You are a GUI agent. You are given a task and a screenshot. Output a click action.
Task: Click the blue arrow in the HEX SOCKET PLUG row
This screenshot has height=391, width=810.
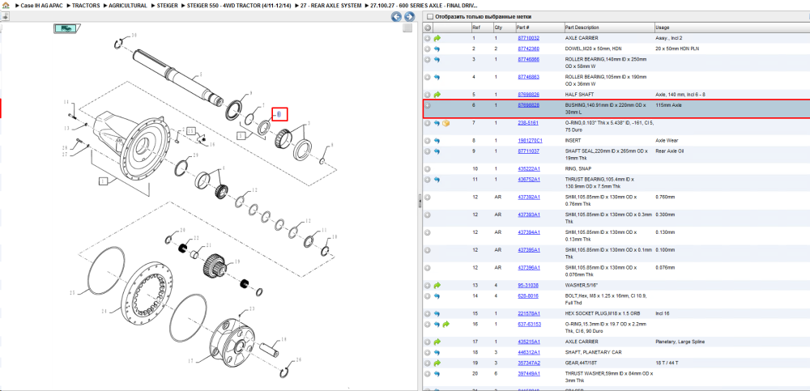[437, 313]
